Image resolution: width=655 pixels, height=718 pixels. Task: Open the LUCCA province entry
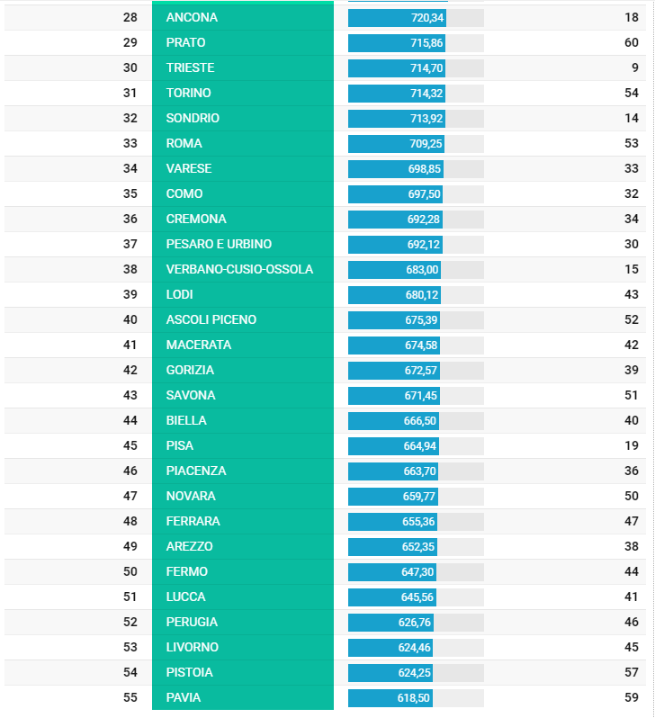click(243, 597)
